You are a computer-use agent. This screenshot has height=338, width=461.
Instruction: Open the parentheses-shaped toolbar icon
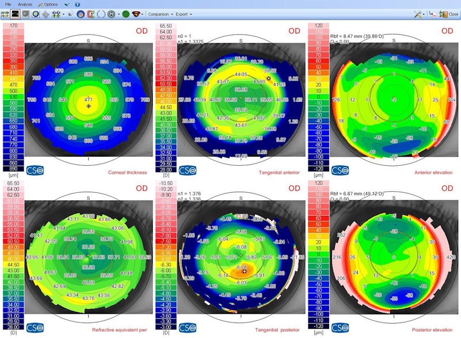(x=101, y=14)
